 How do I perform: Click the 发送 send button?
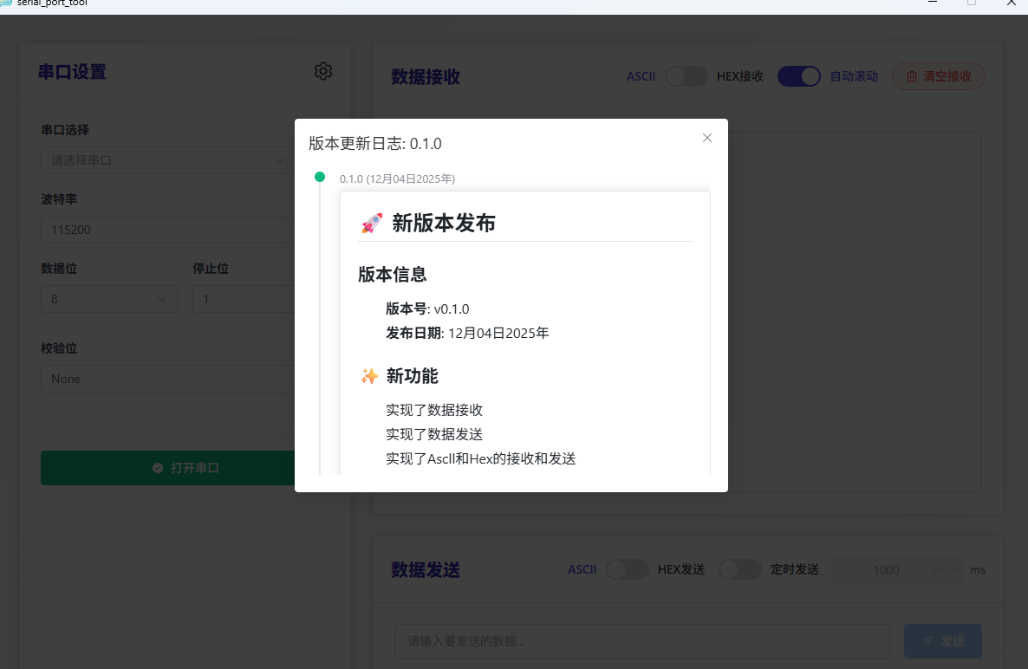pyautogui.click(x=942, y=641)
